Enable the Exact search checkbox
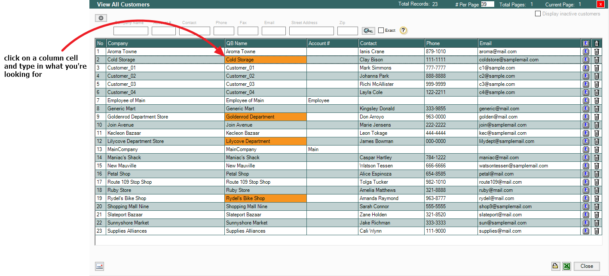The height and width of the screenshot is (276, 609). pos(381,30)
